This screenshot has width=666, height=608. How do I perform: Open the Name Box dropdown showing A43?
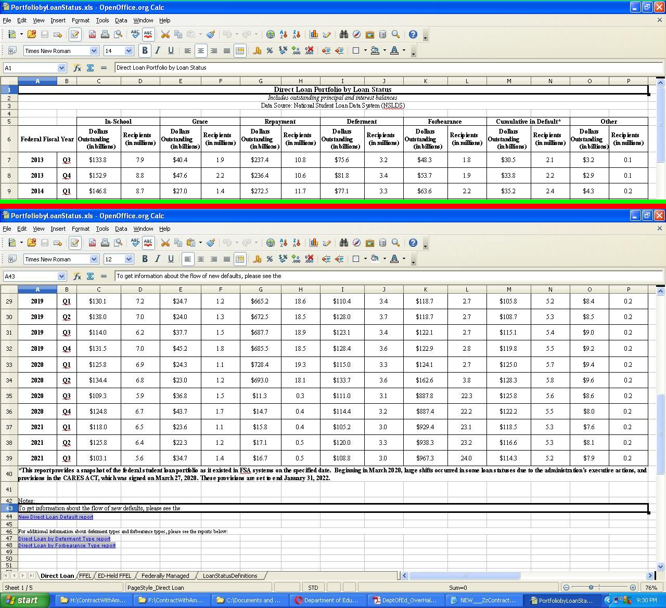61,276
